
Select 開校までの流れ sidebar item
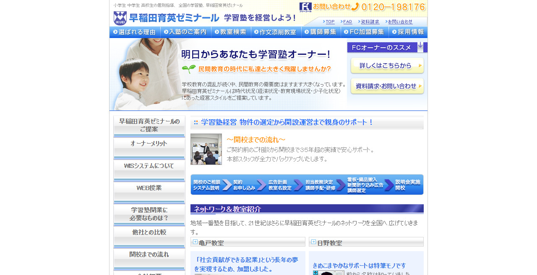[x=149, y=259]
